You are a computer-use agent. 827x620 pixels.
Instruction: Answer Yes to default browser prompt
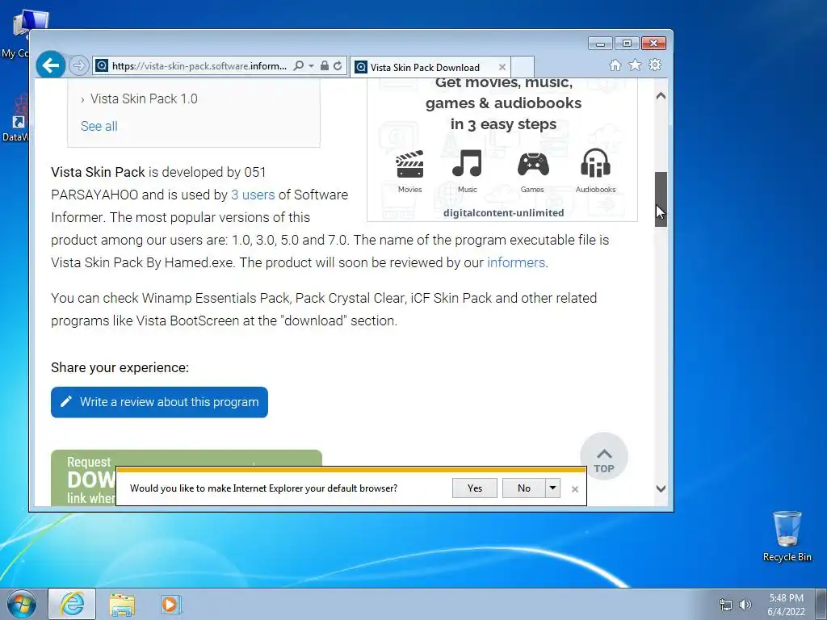[x=475, y=488]
